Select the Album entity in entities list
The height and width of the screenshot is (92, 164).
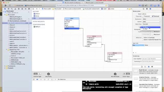click(x=43, y=14)
